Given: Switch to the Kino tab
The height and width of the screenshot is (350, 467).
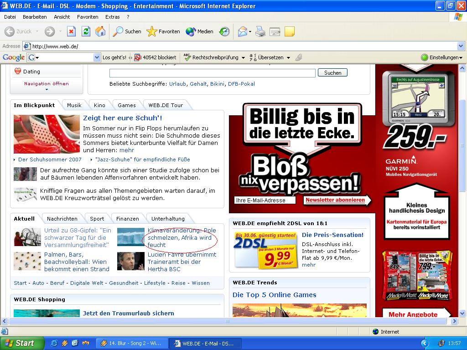Looking at the screenshot, I should (x=99, y=105).
